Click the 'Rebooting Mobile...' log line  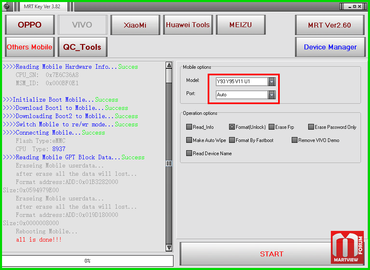click(47, 232)
